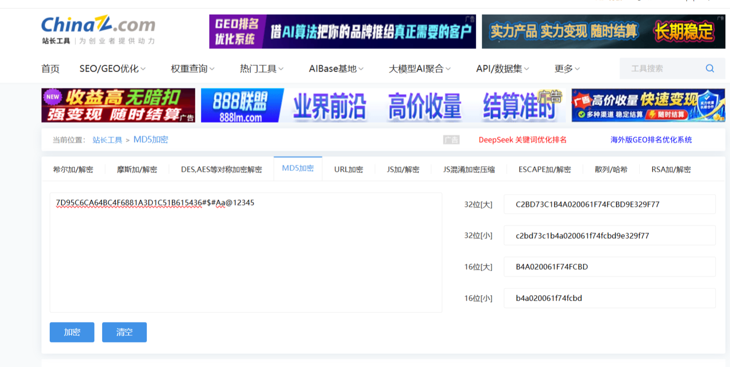Select the 16位[大] result field
The width and height of the screenshot is (730, 367).
click(610, 267)
